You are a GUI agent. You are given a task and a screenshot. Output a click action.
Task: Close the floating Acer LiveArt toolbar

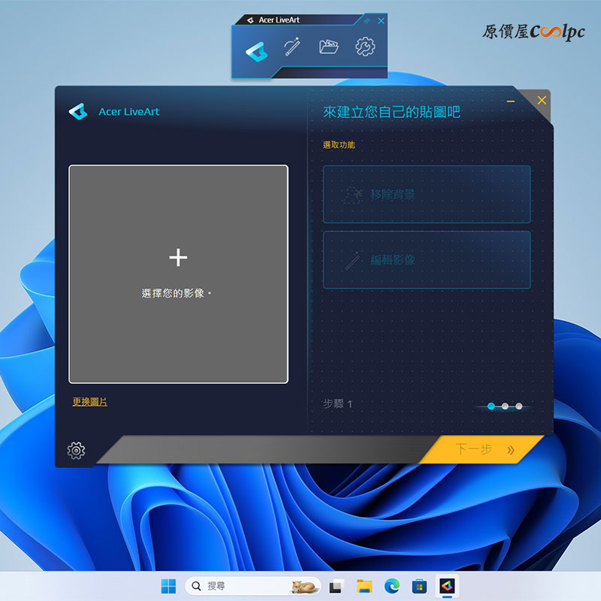click(381, 21)
